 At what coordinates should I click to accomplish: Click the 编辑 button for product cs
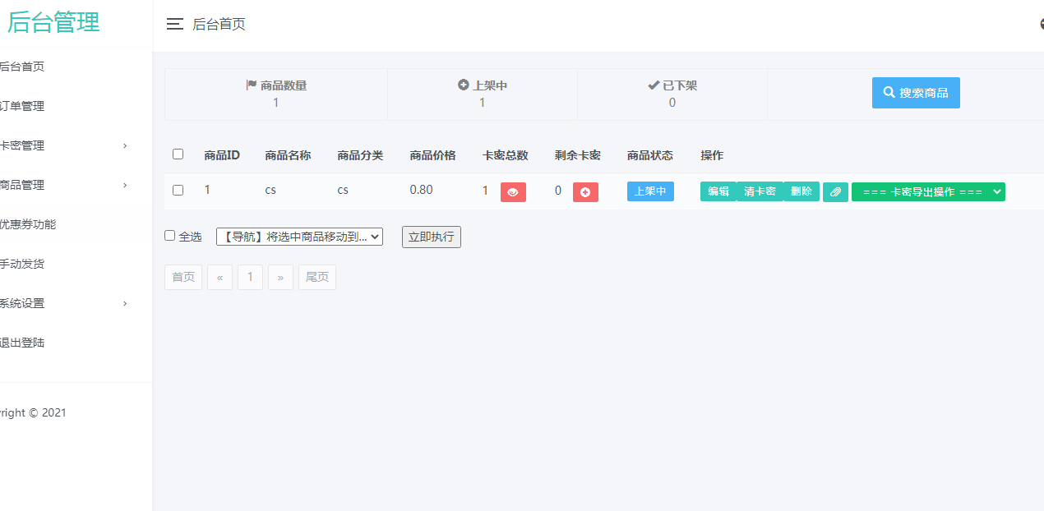718,191
